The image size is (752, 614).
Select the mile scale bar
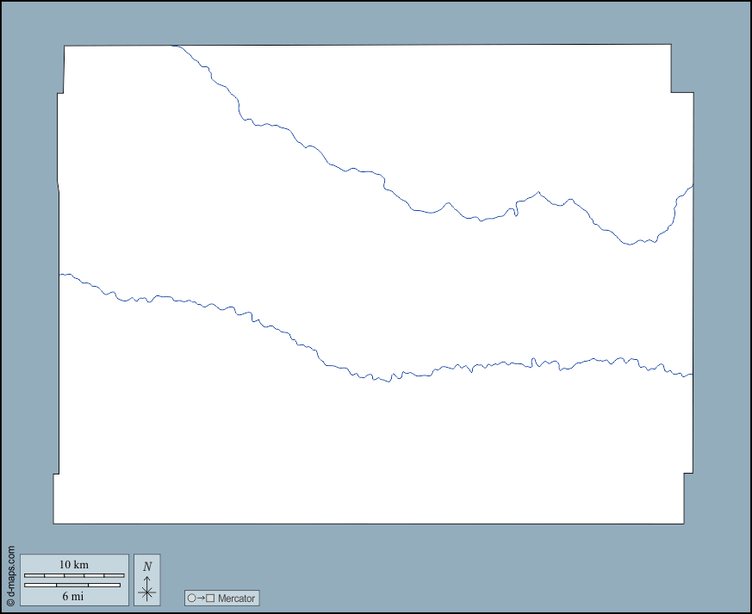(72, 586)
